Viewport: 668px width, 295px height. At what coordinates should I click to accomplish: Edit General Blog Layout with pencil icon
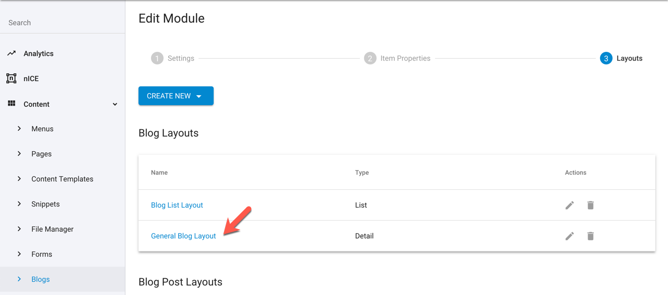[569, 236]
